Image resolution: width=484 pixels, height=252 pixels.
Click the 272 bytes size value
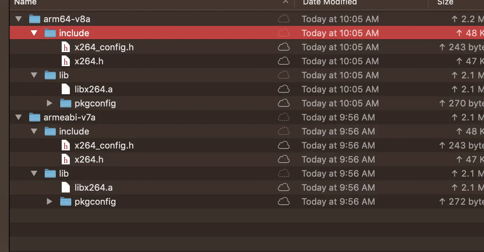(x=461, y=202)
